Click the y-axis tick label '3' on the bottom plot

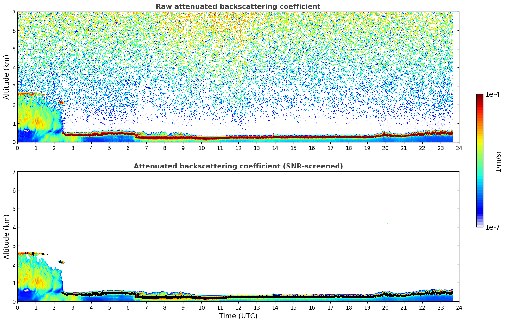pyautogui.click(x=14, y=246)
